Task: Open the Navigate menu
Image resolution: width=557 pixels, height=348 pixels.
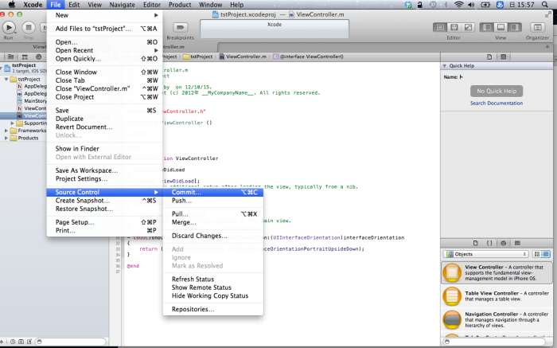Action: [123, 5]
